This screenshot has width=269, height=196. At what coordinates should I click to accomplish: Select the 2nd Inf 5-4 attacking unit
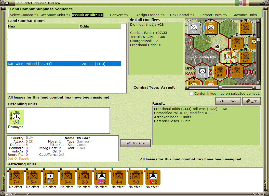[x=33, y=177]
